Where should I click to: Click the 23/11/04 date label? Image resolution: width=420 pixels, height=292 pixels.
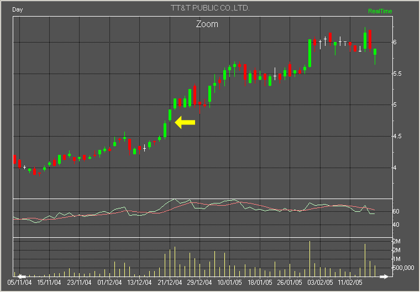coord(79,283)
